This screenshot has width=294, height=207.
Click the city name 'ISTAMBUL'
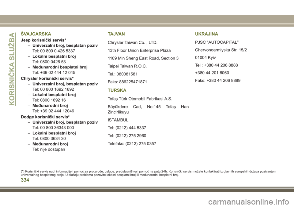tap(118, 120)
